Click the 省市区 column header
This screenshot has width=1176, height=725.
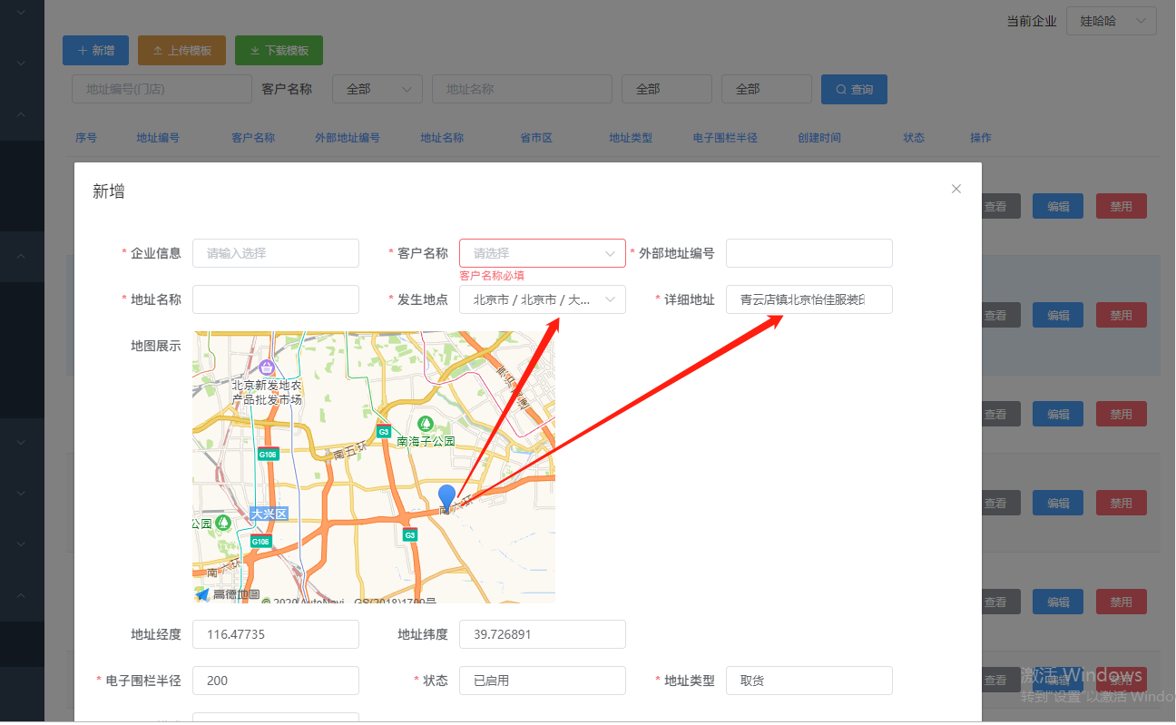536,138
